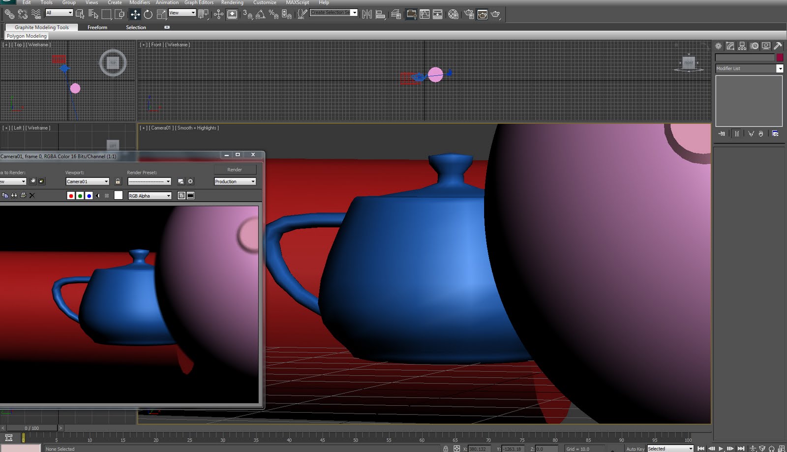Save the rendered image
This screenshot has height=452, width=787.
[5, 195]
